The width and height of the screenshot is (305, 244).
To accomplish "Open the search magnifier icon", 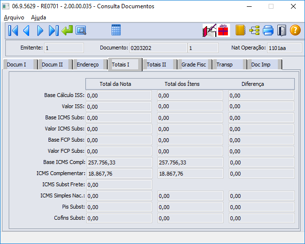I will point(81,31).
